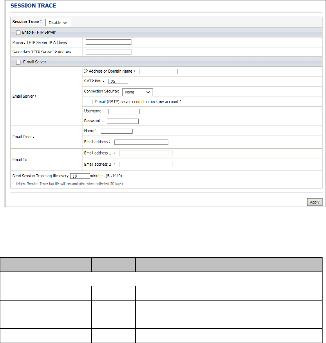Click the Secondary TFTP Server IP Address field
The height and width of the screenshot is (343, 326).
coord(108,52)
